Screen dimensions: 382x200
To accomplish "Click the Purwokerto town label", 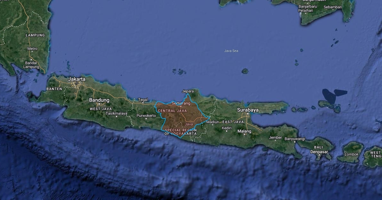I will [146, 116].
